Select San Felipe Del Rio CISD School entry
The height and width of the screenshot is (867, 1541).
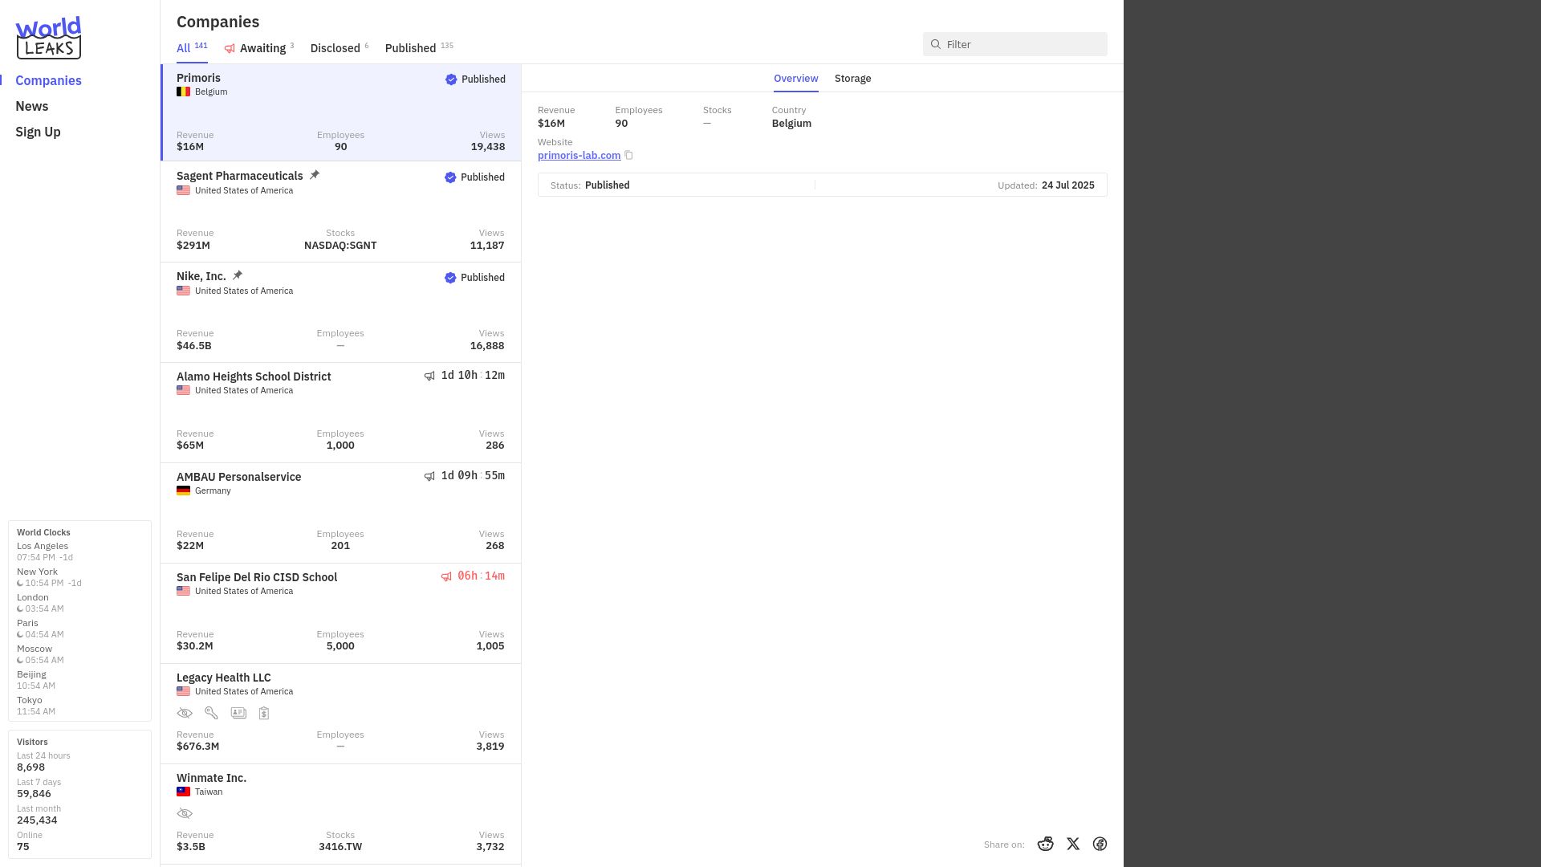(340, 613)
